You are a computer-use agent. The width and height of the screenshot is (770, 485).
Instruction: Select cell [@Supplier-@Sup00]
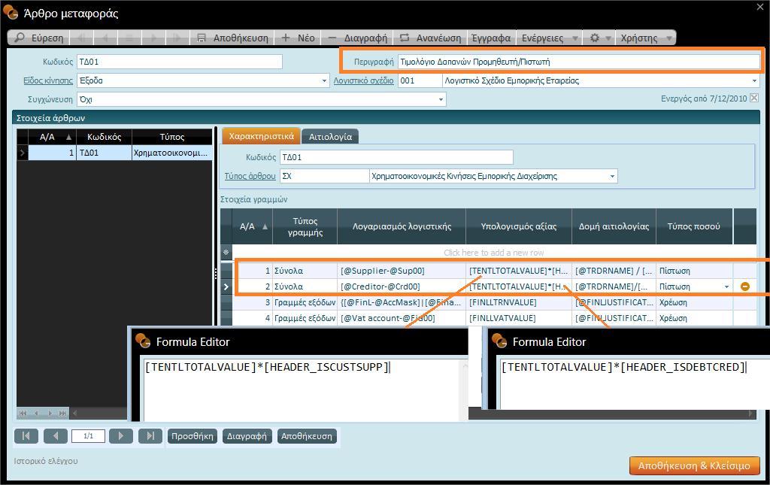tap(402, 271)
